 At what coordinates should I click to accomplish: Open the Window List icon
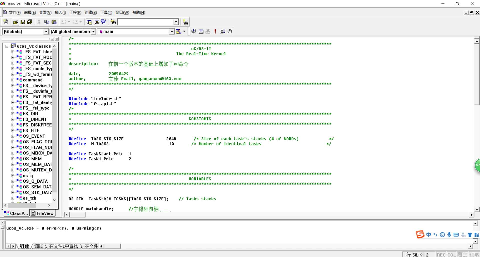(x=104, y=22)
